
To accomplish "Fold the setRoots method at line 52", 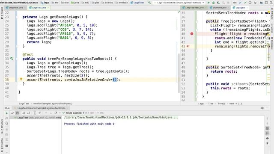I will 197,84.
